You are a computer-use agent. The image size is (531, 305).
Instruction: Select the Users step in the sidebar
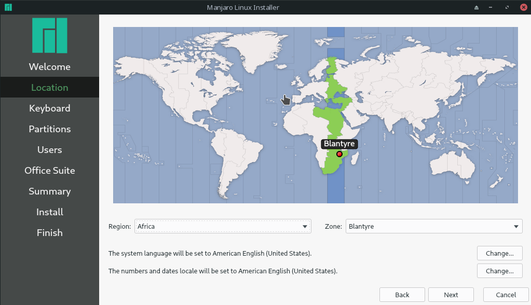click(50, 149)
